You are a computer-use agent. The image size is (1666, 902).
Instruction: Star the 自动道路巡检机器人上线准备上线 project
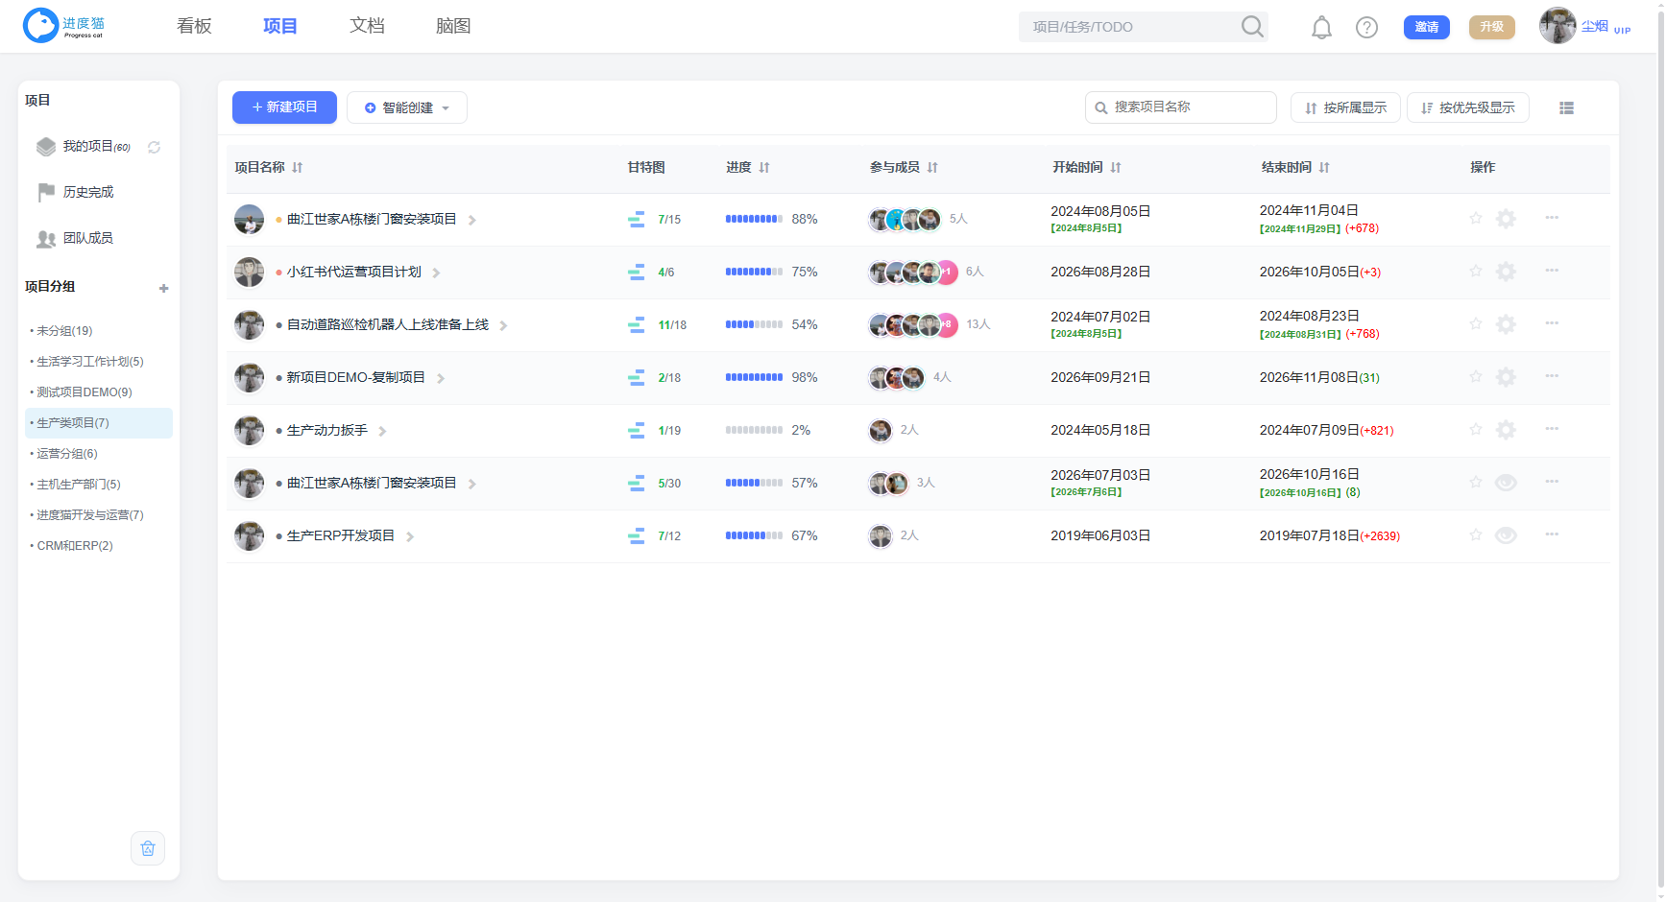[x=1476, y=324]
